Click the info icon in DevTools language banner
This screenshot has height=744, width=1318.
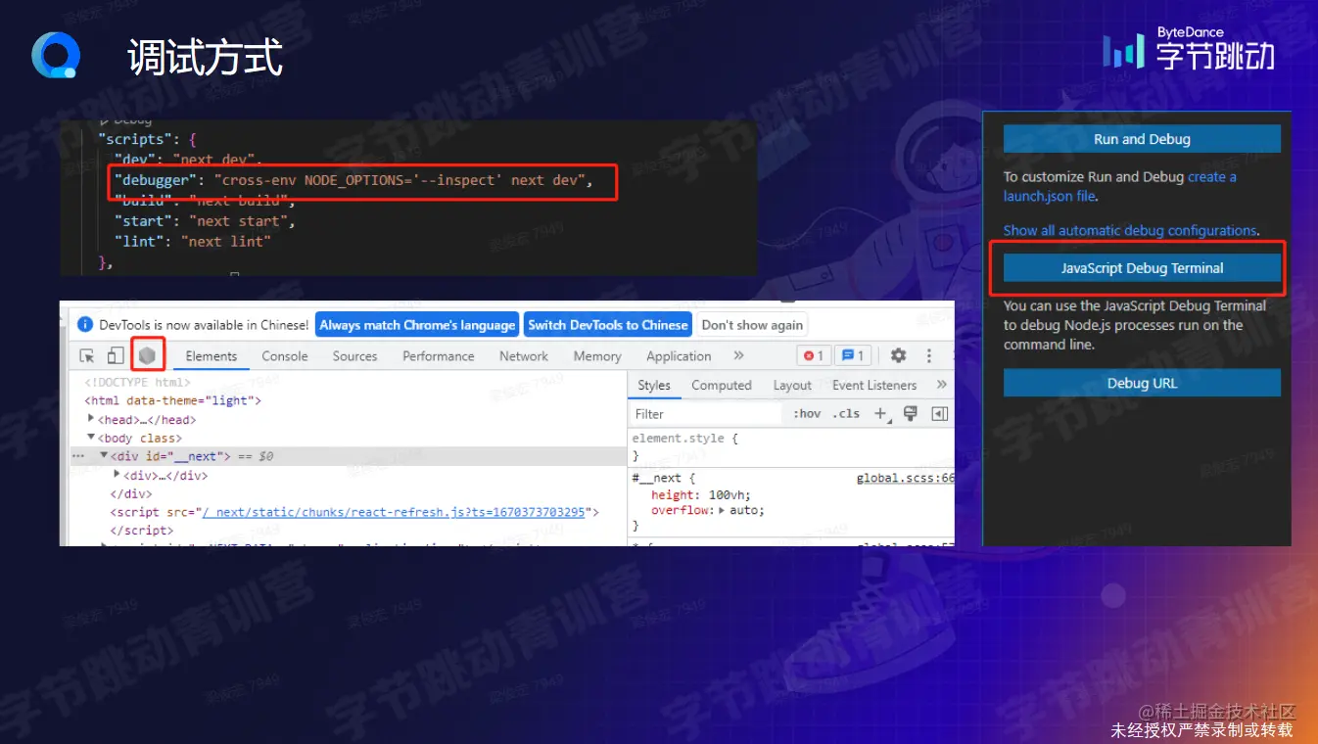[86, 325]
